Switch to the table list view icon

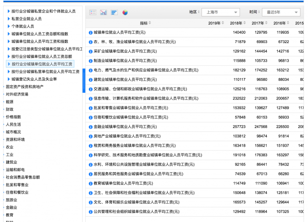pyautogui.click(x=93, y=12)
